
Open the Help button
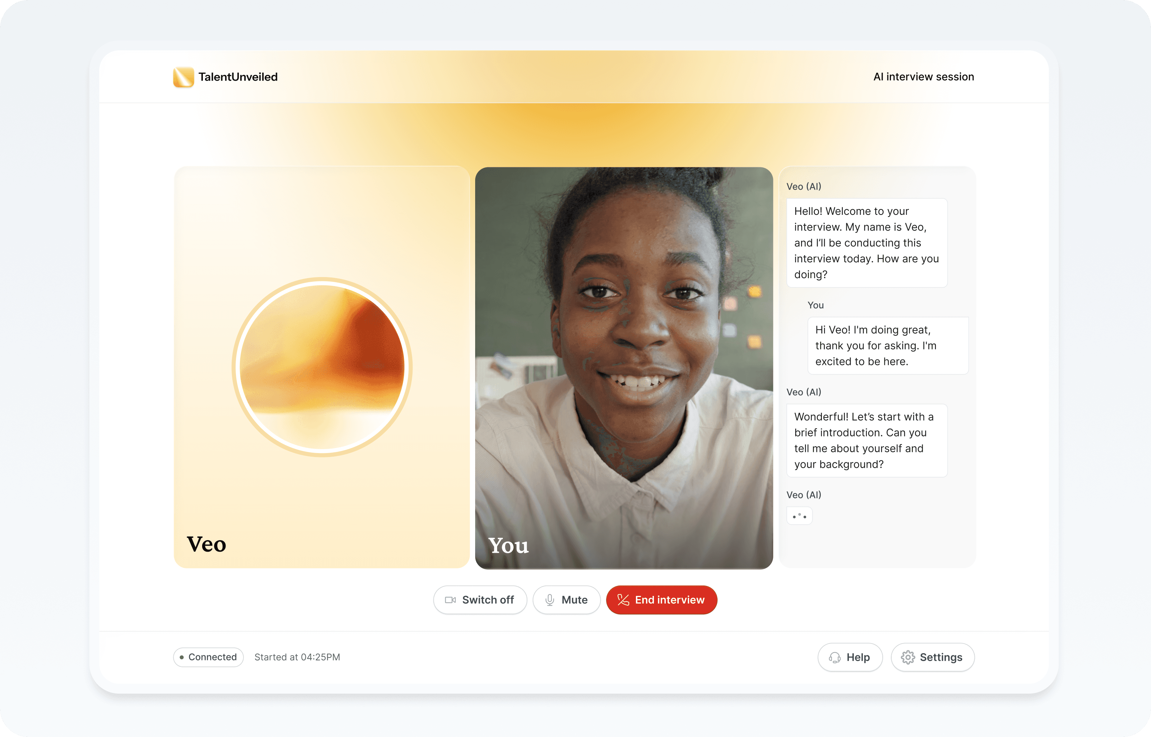pyautogui.click(x=850, y=657)
